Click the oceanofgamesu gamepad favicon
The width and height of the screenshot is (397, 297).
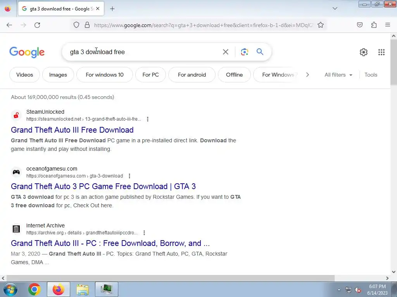16,172
